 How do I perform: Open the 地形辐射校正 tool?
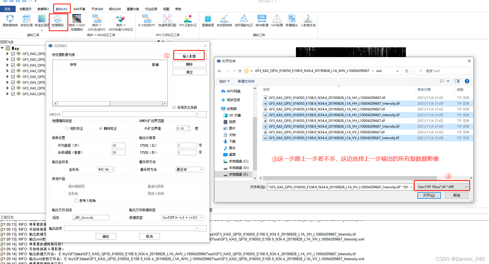click(x=244, y=21)
